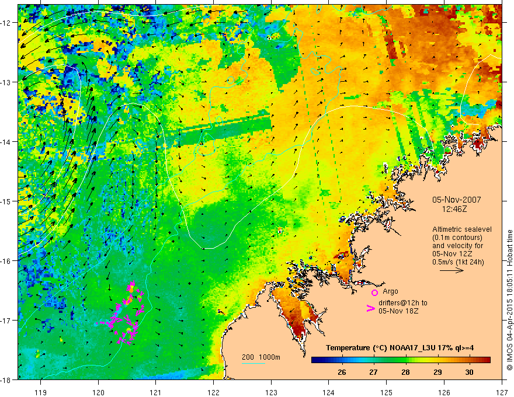Click the temperature color bar legend

[x=401, y=360]
